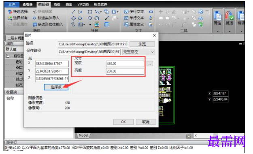Choose the Circle drawing tool
This screenshot has width=253, height=154.
click(x=73, y=18)
